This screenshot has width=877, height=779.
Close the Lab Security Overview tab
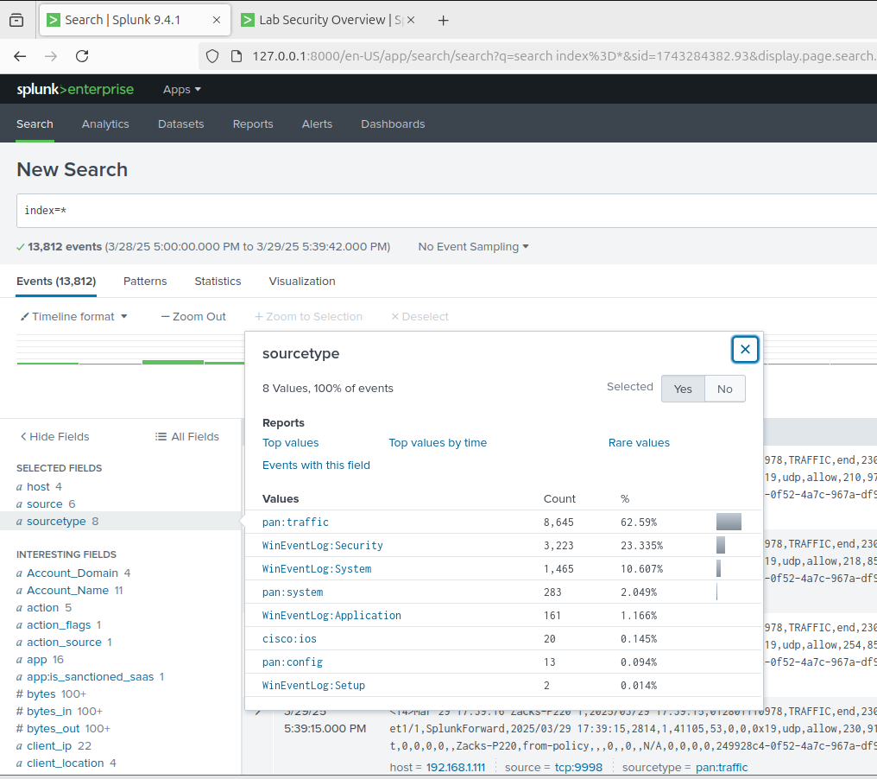[411, 20]
